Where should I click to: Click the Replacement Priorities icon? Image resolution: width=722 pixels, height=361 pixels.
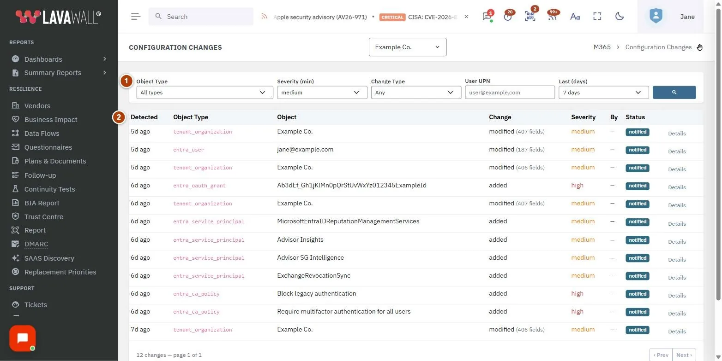click(x=15, y=272)
